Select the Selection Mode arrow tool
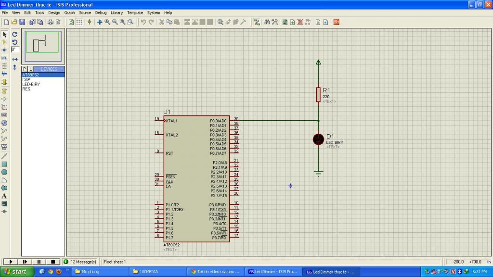Screen dimensions: 493x277 coord(4,35)
